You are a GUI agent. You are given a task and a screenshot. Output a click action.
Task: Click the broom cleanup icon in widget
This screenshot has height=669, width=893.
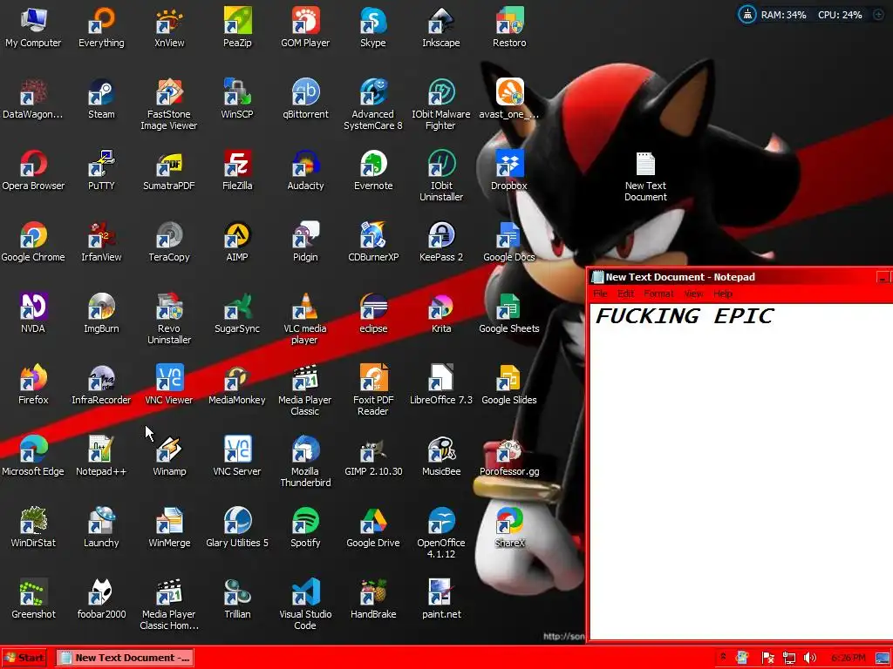point(746,15)
